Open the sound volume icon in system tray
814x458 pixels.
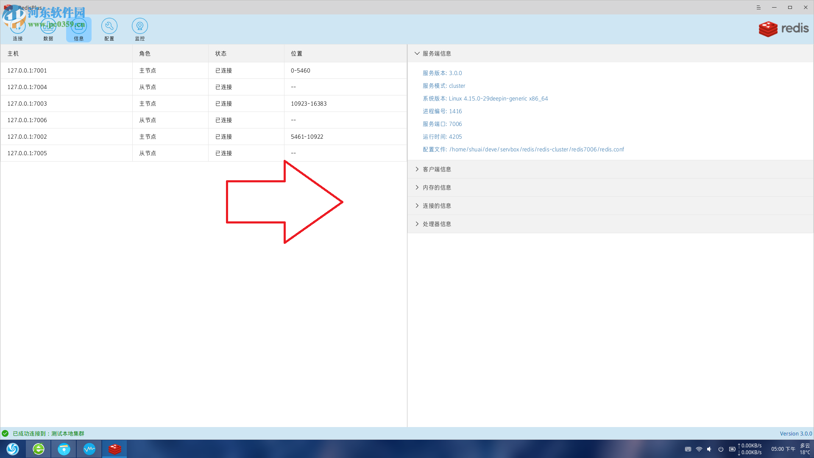[709, 449]
